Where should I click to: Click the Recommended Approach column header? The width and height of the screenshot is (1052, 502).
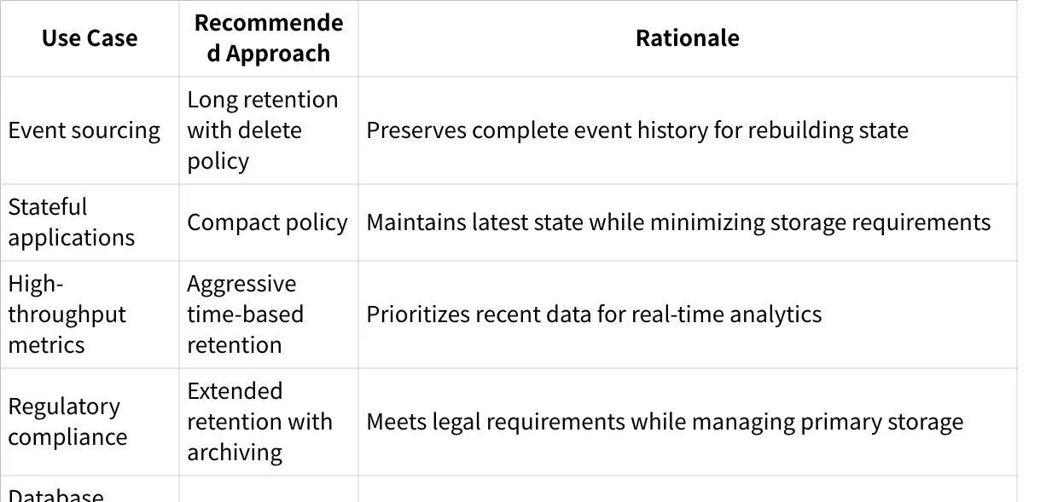point(269,38)
